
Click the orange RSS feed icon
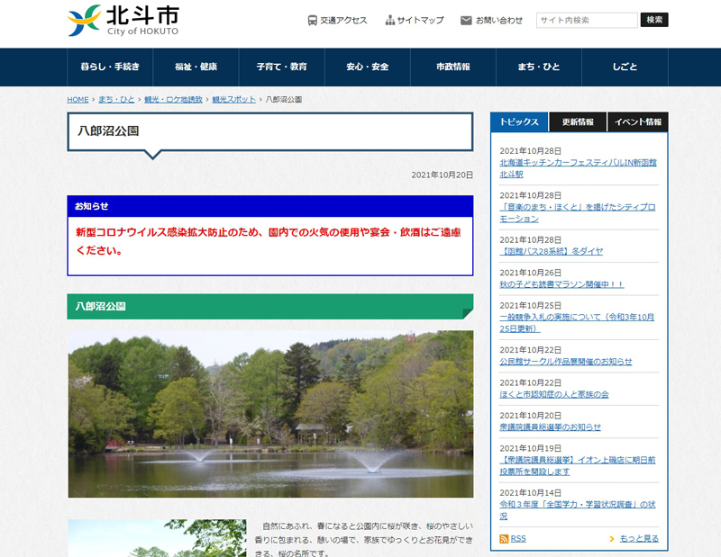[x=504, y=539]
